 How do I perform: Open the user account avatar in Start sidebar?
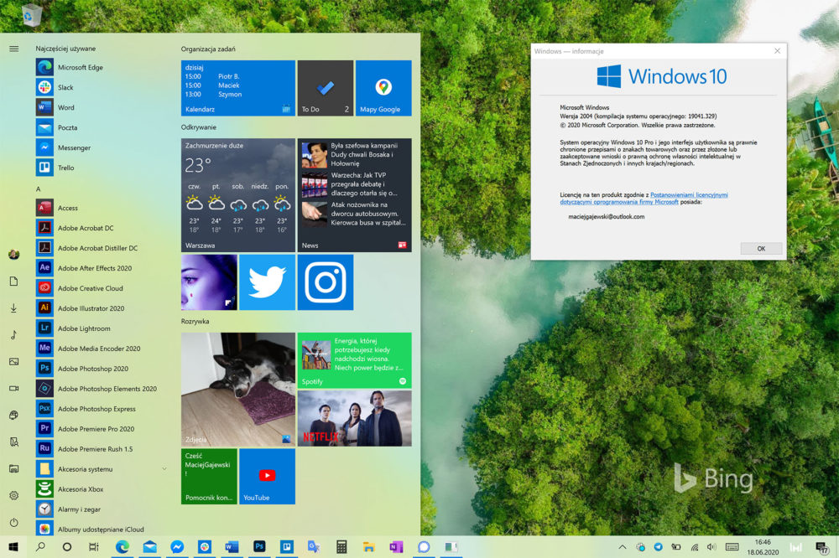14,255
